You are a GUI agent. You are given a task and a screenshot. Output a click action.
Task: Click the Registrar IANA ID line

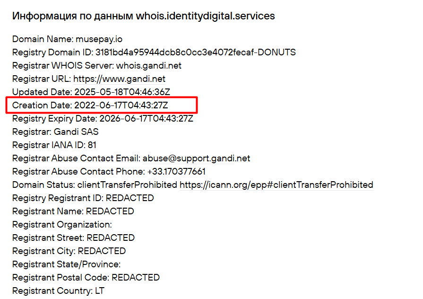point(54,145)
